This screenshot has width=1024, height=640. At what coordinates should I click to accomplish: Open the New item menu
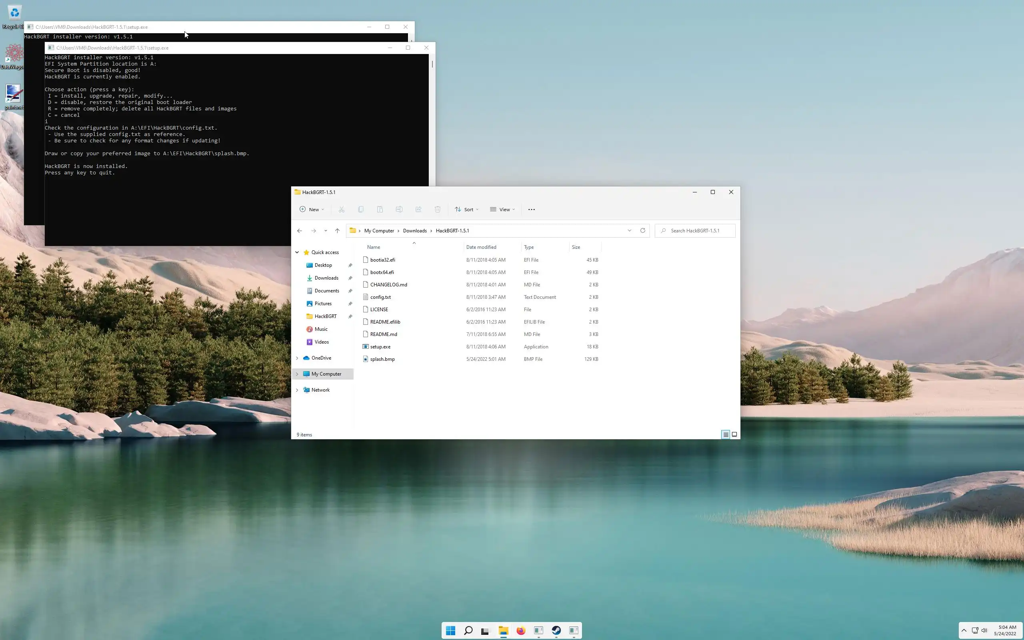312,210
